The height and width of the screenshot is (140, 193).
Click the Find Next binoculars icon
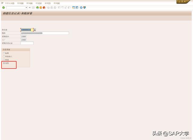[x=55, y=8]
